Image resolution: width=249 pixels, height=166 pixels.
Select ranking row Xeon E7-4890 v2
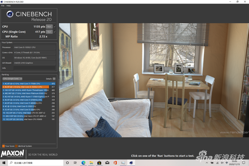(x=29, y=116)
